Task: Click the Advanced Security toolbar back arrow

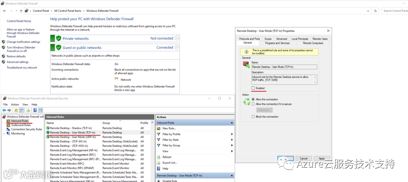Action: (x=4, y=110)
